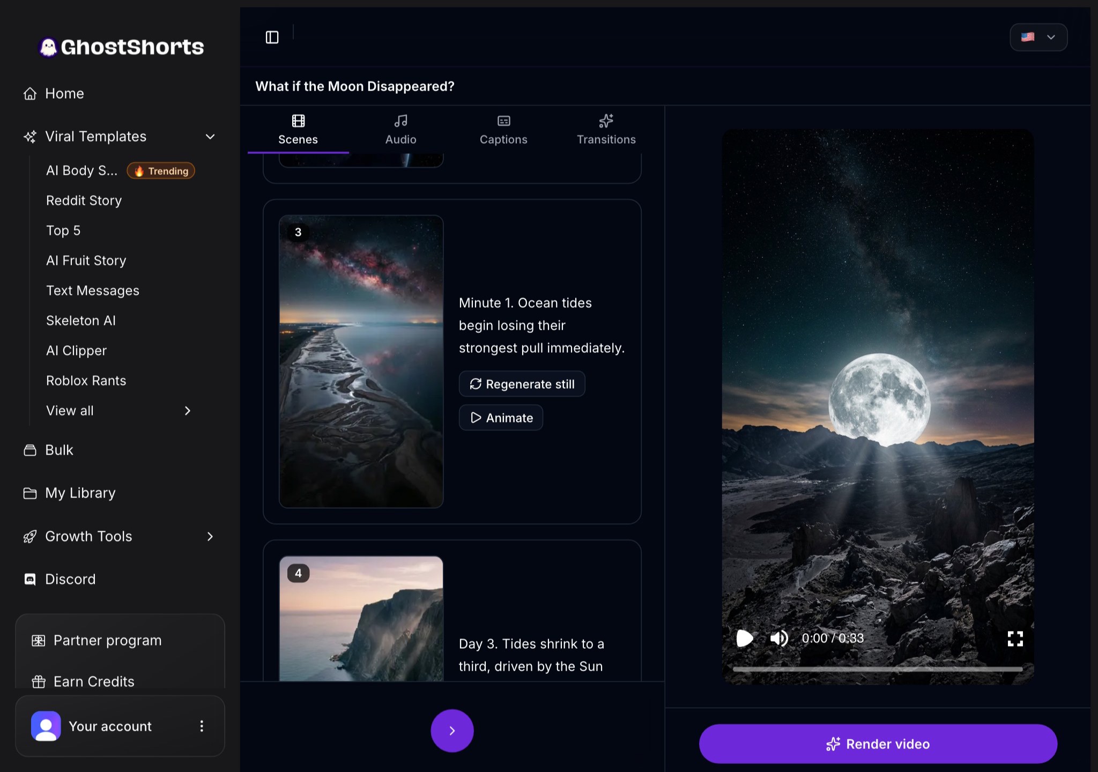This screenshot has width=1098, height=772.
Task: Toggle the sidebar panel icon
Action: point(272,37)
